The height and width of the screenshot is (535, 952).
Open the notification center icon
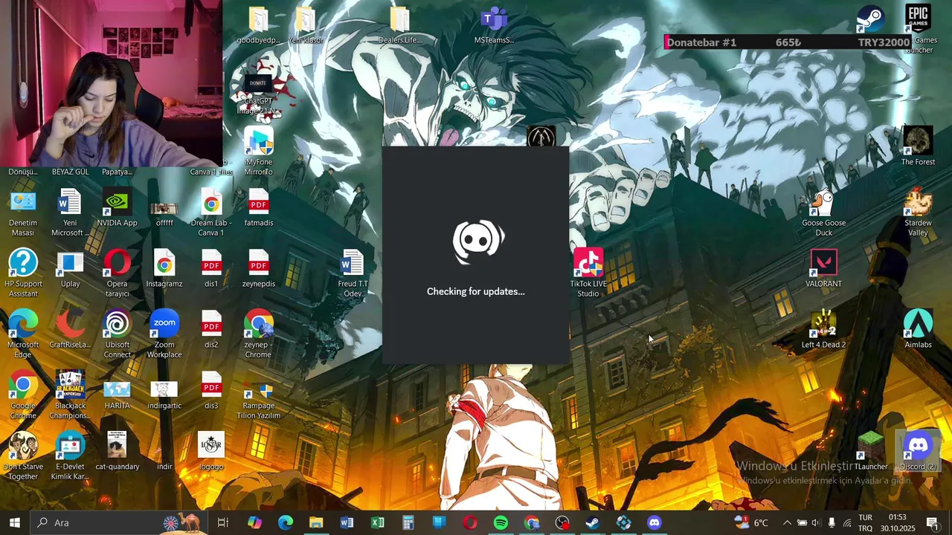pos(932,522)
